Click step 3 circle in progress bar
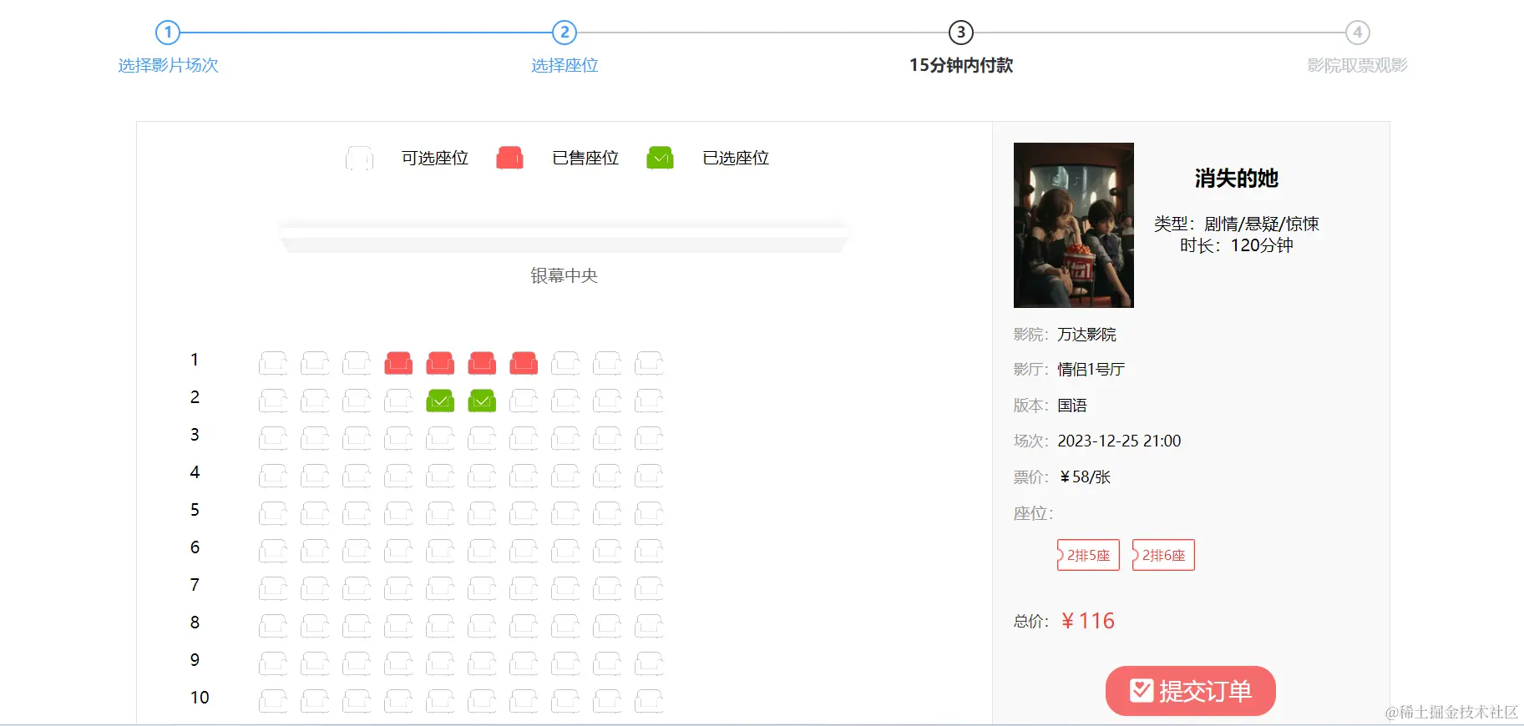 961,33
